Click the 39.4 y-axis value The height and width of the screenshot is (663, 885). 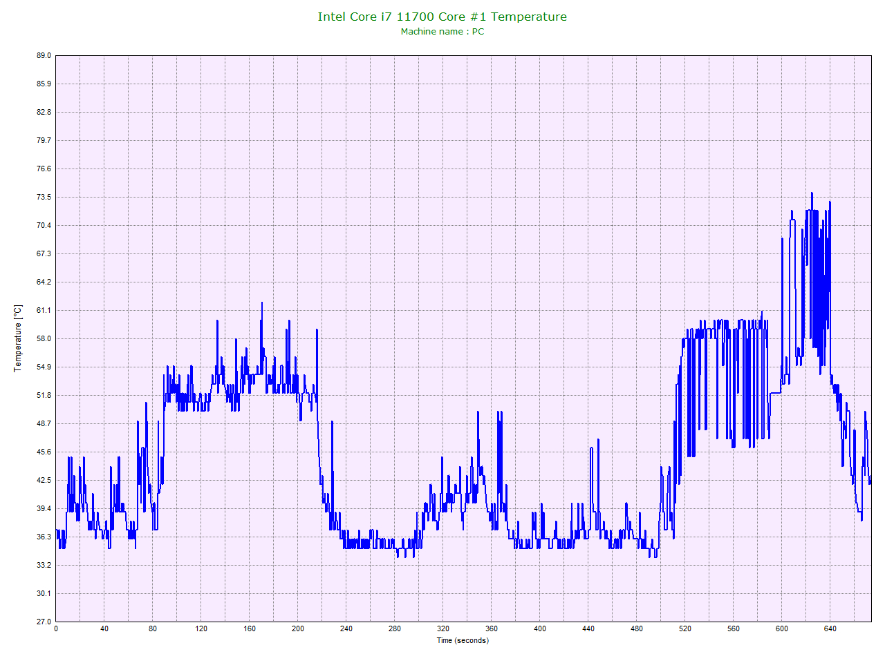[44, 508]
